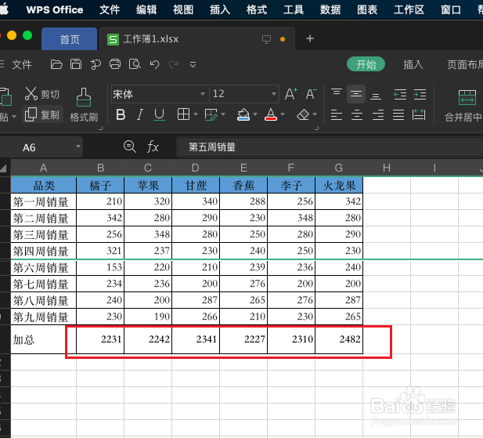Open the 数据 menu in menu bar
483x438 pixels.
coord(330,10)
